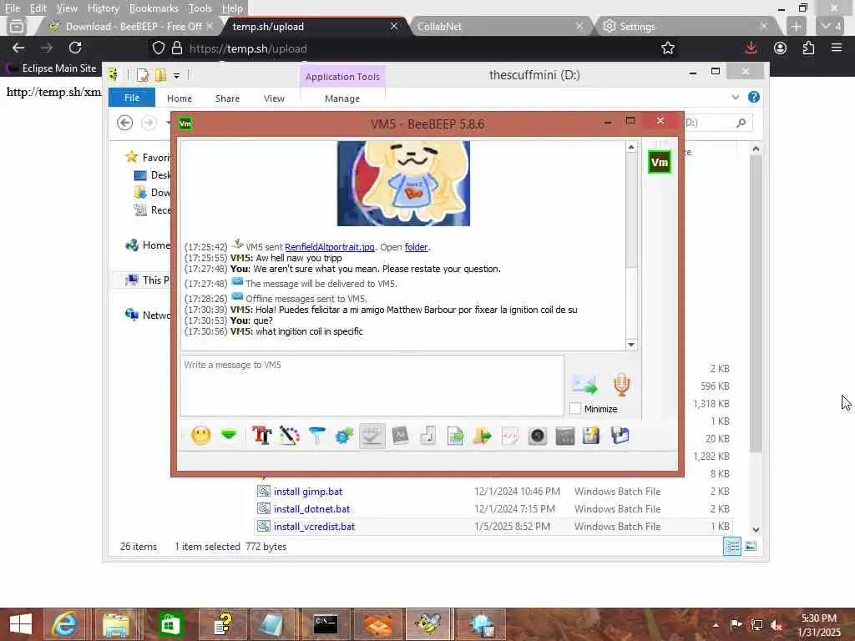Open the Firefox Tools menu
This screenshot has width=855, height=641.
click(200, 8)
